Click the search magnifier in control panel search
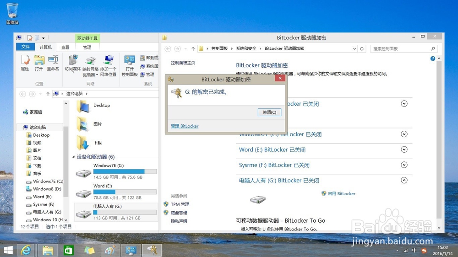458x257 pixels. (433, 49)
